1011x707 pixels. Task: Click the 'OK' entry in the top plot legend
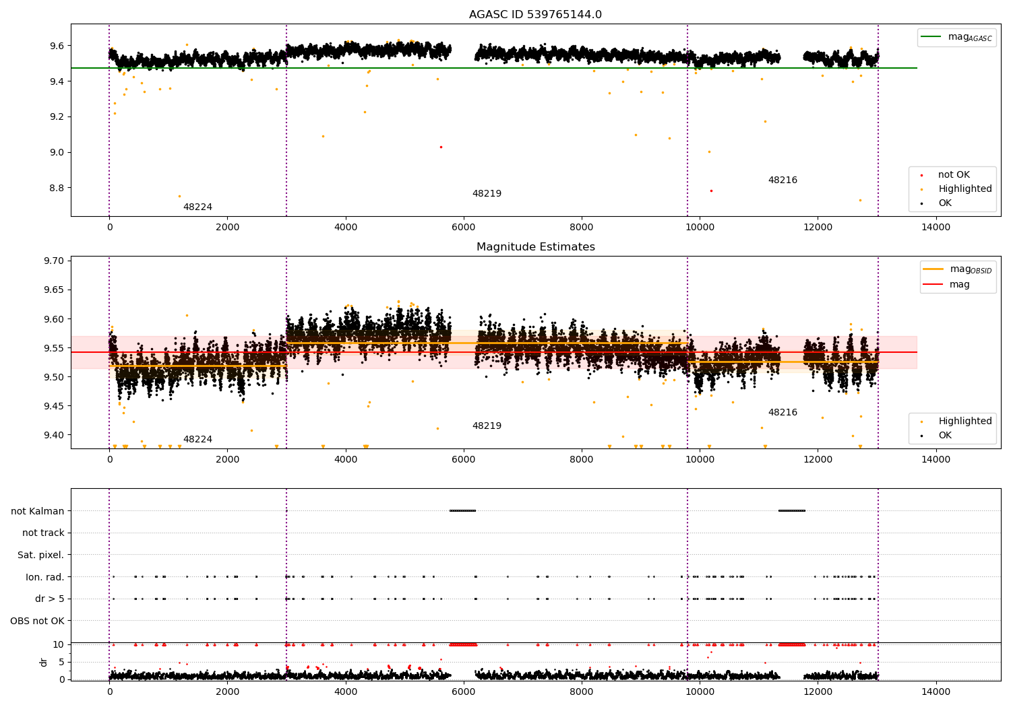point(945,203)
